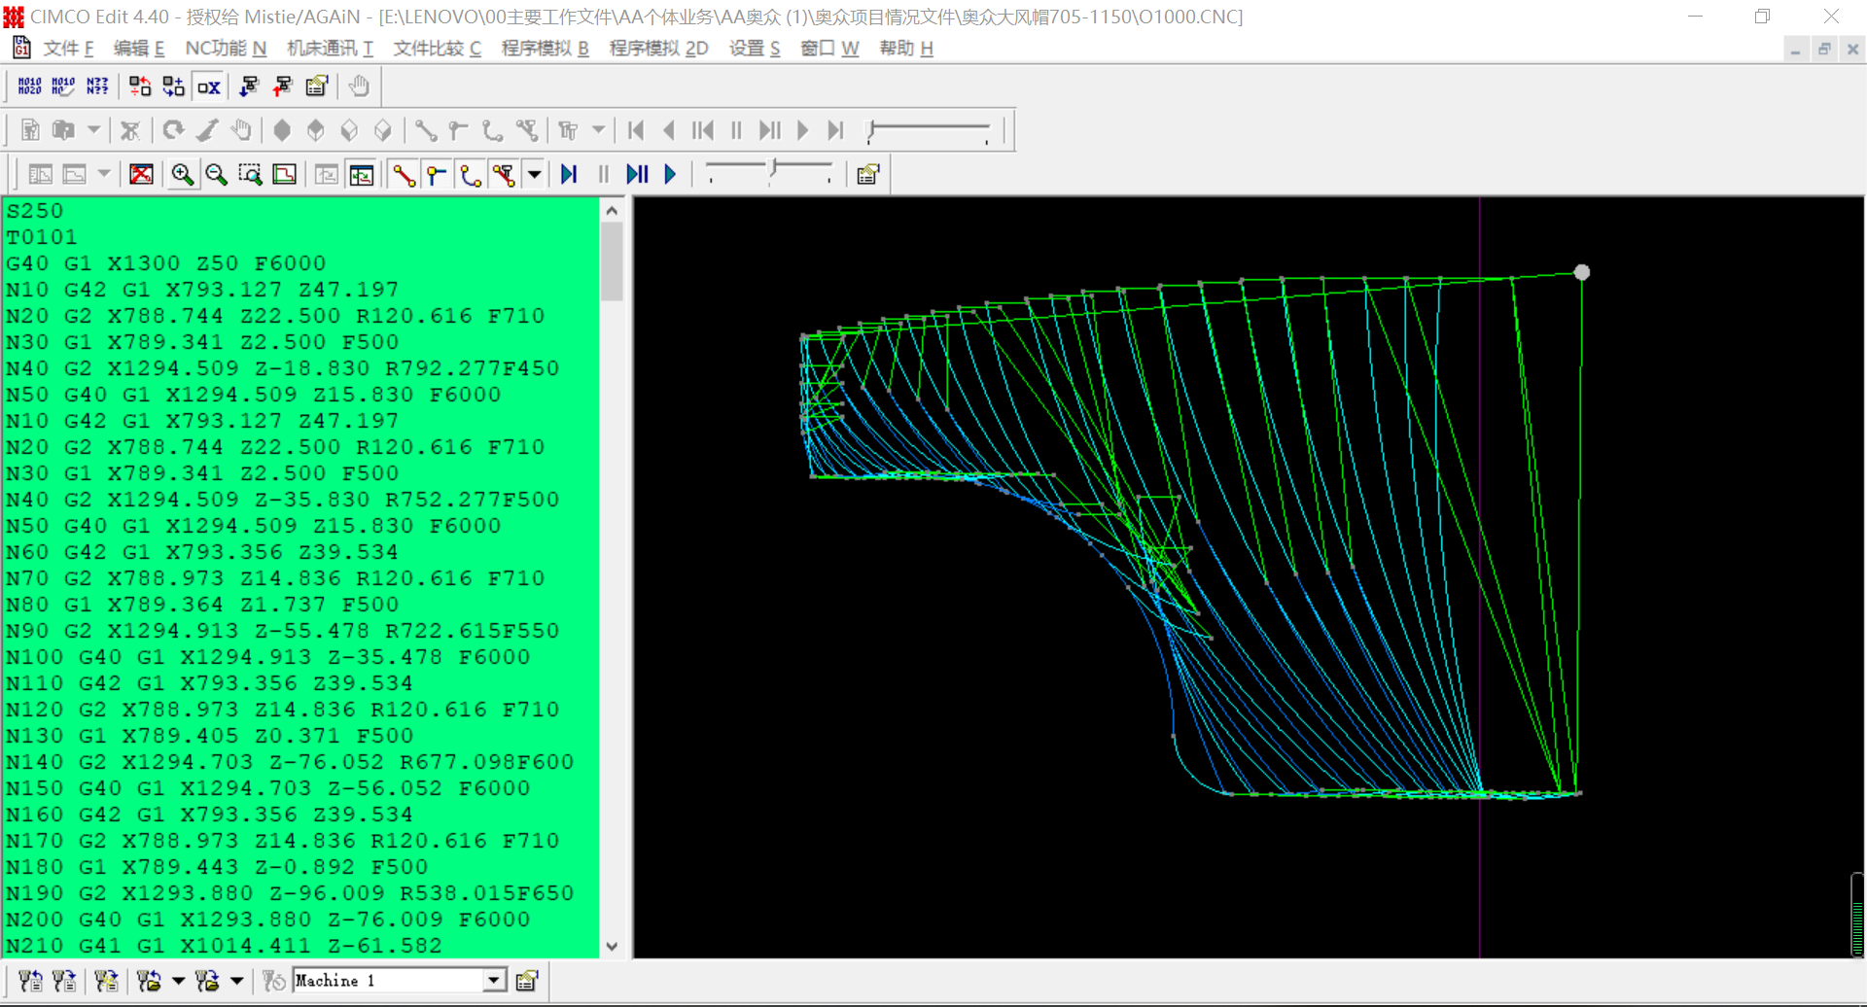Close the backplot with red X icon

(142, 175)
